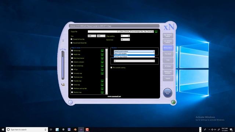Open Direction map options button
The width and height of the screenshot is (235, 132).
tap(102, 92)
